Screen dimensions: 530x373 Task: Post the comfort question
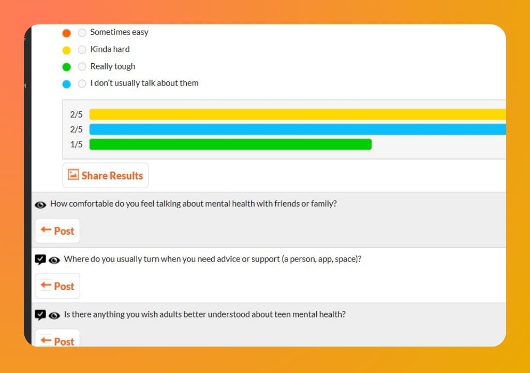click(x=57, y=231)
